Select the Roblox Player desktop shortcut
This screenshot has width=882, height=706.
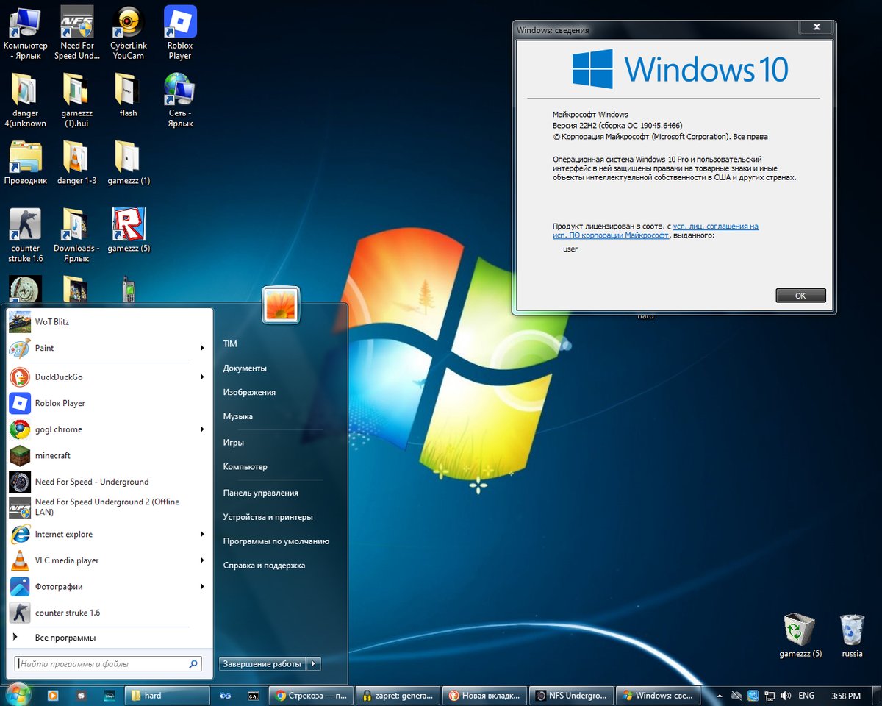[x=179, y=33]
